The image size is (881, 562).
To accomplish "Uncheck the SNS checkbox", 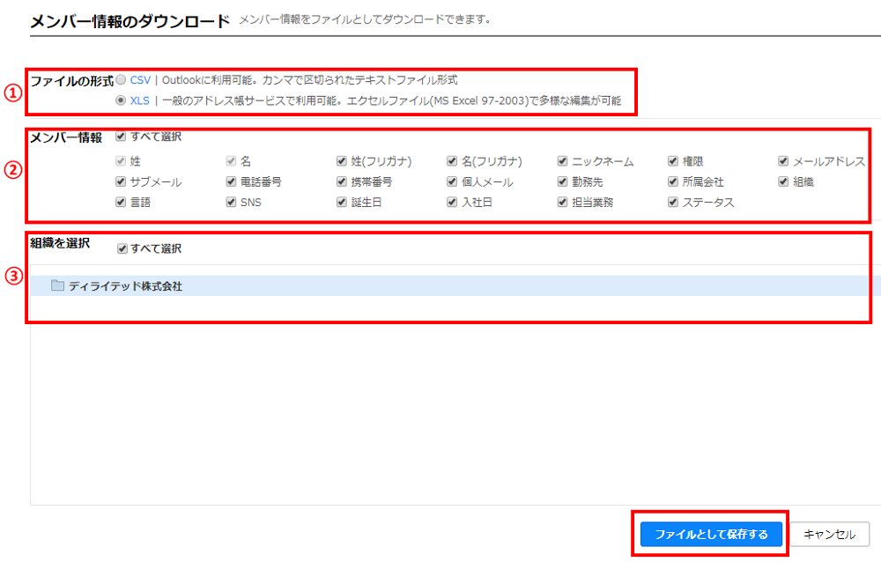I will 232,203.
